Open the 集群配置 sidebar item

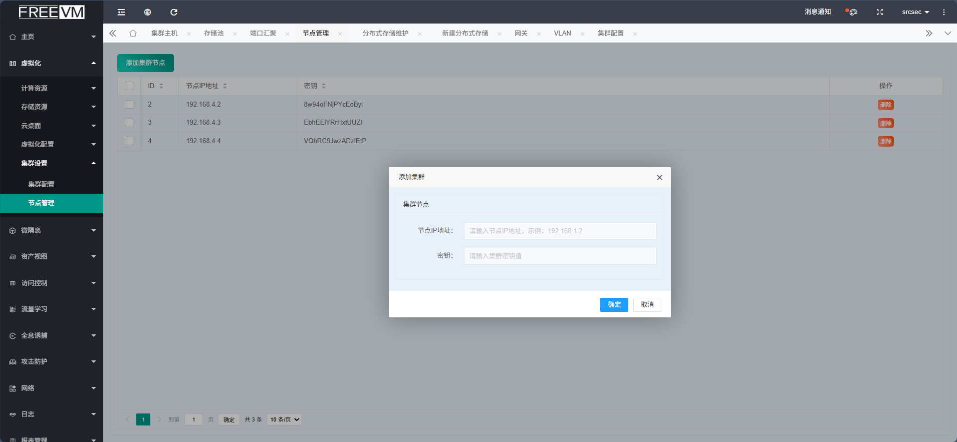pyautogui.click(x=41, y=184)
